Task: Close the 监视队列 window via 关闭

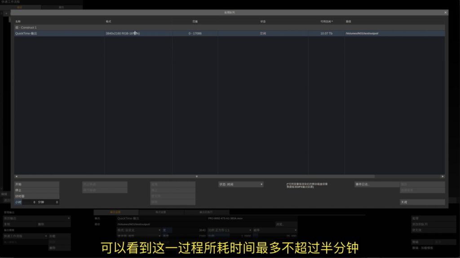Action: 421,202
